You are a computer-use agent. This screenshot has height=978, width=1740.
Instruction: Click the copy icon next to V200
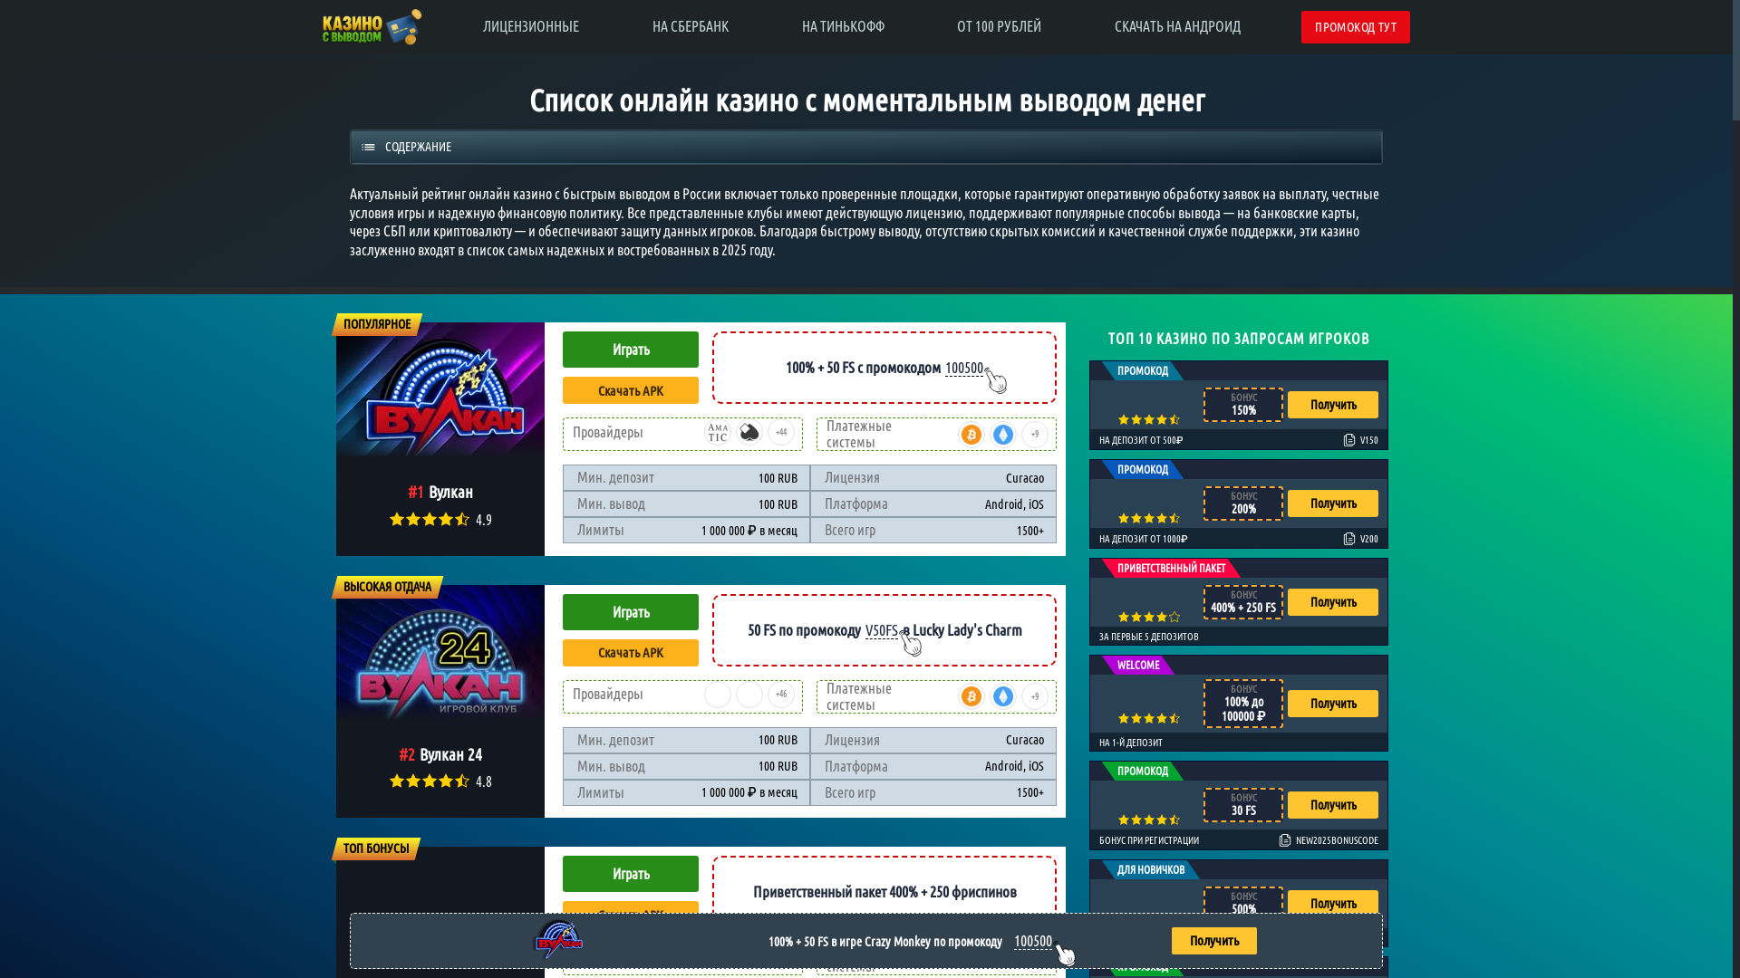[1349, 539]
